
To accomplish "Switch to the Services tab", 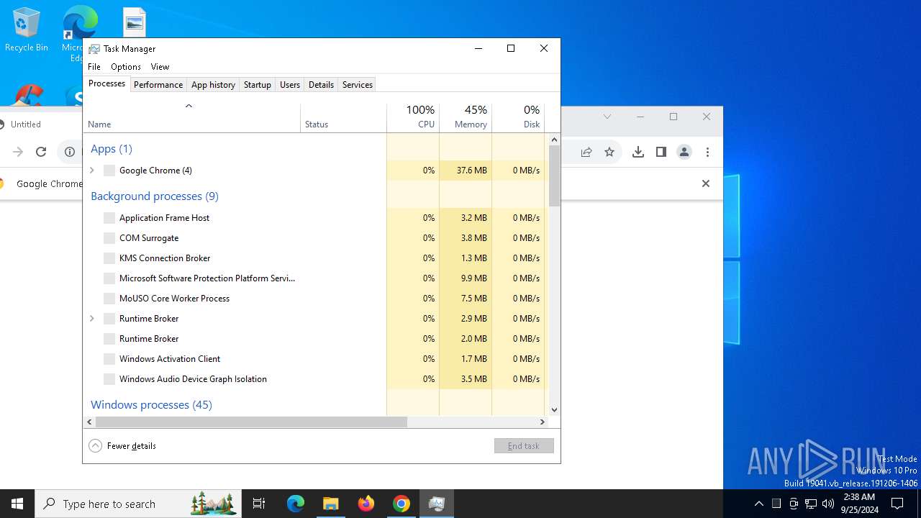I will coord(358,85).
